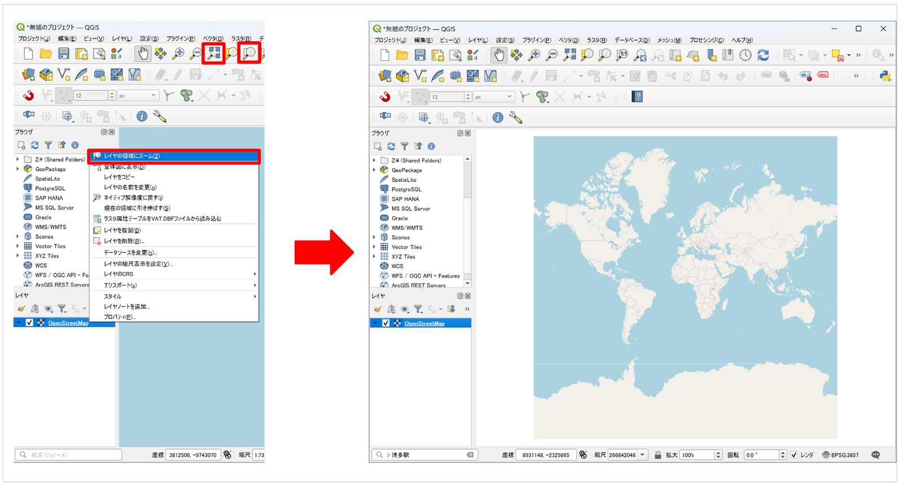Collapse OpenStreetMap layer arrow in right Layers panel
This screenshot has height=490, width=903.
pyautogui.click(x=375, y=323)
